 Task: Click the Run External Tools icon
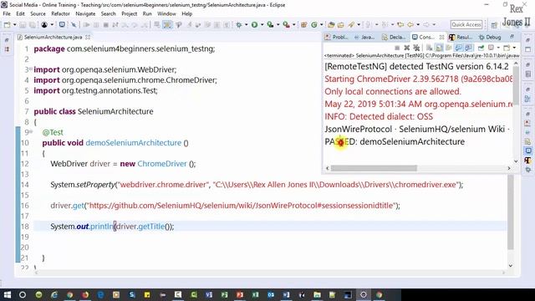(286, 24)
